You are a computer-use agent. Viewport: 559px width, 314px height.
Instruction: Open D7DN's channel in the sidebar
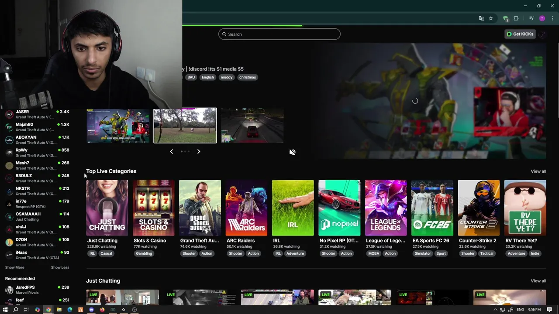coord(37,242)
